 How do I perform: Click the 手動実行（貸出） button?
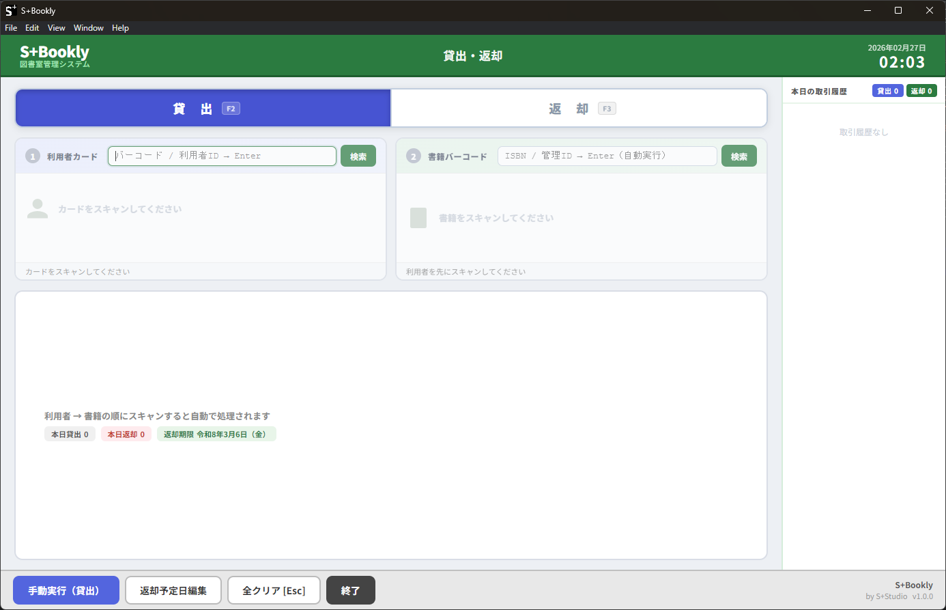tap(66, 590)
